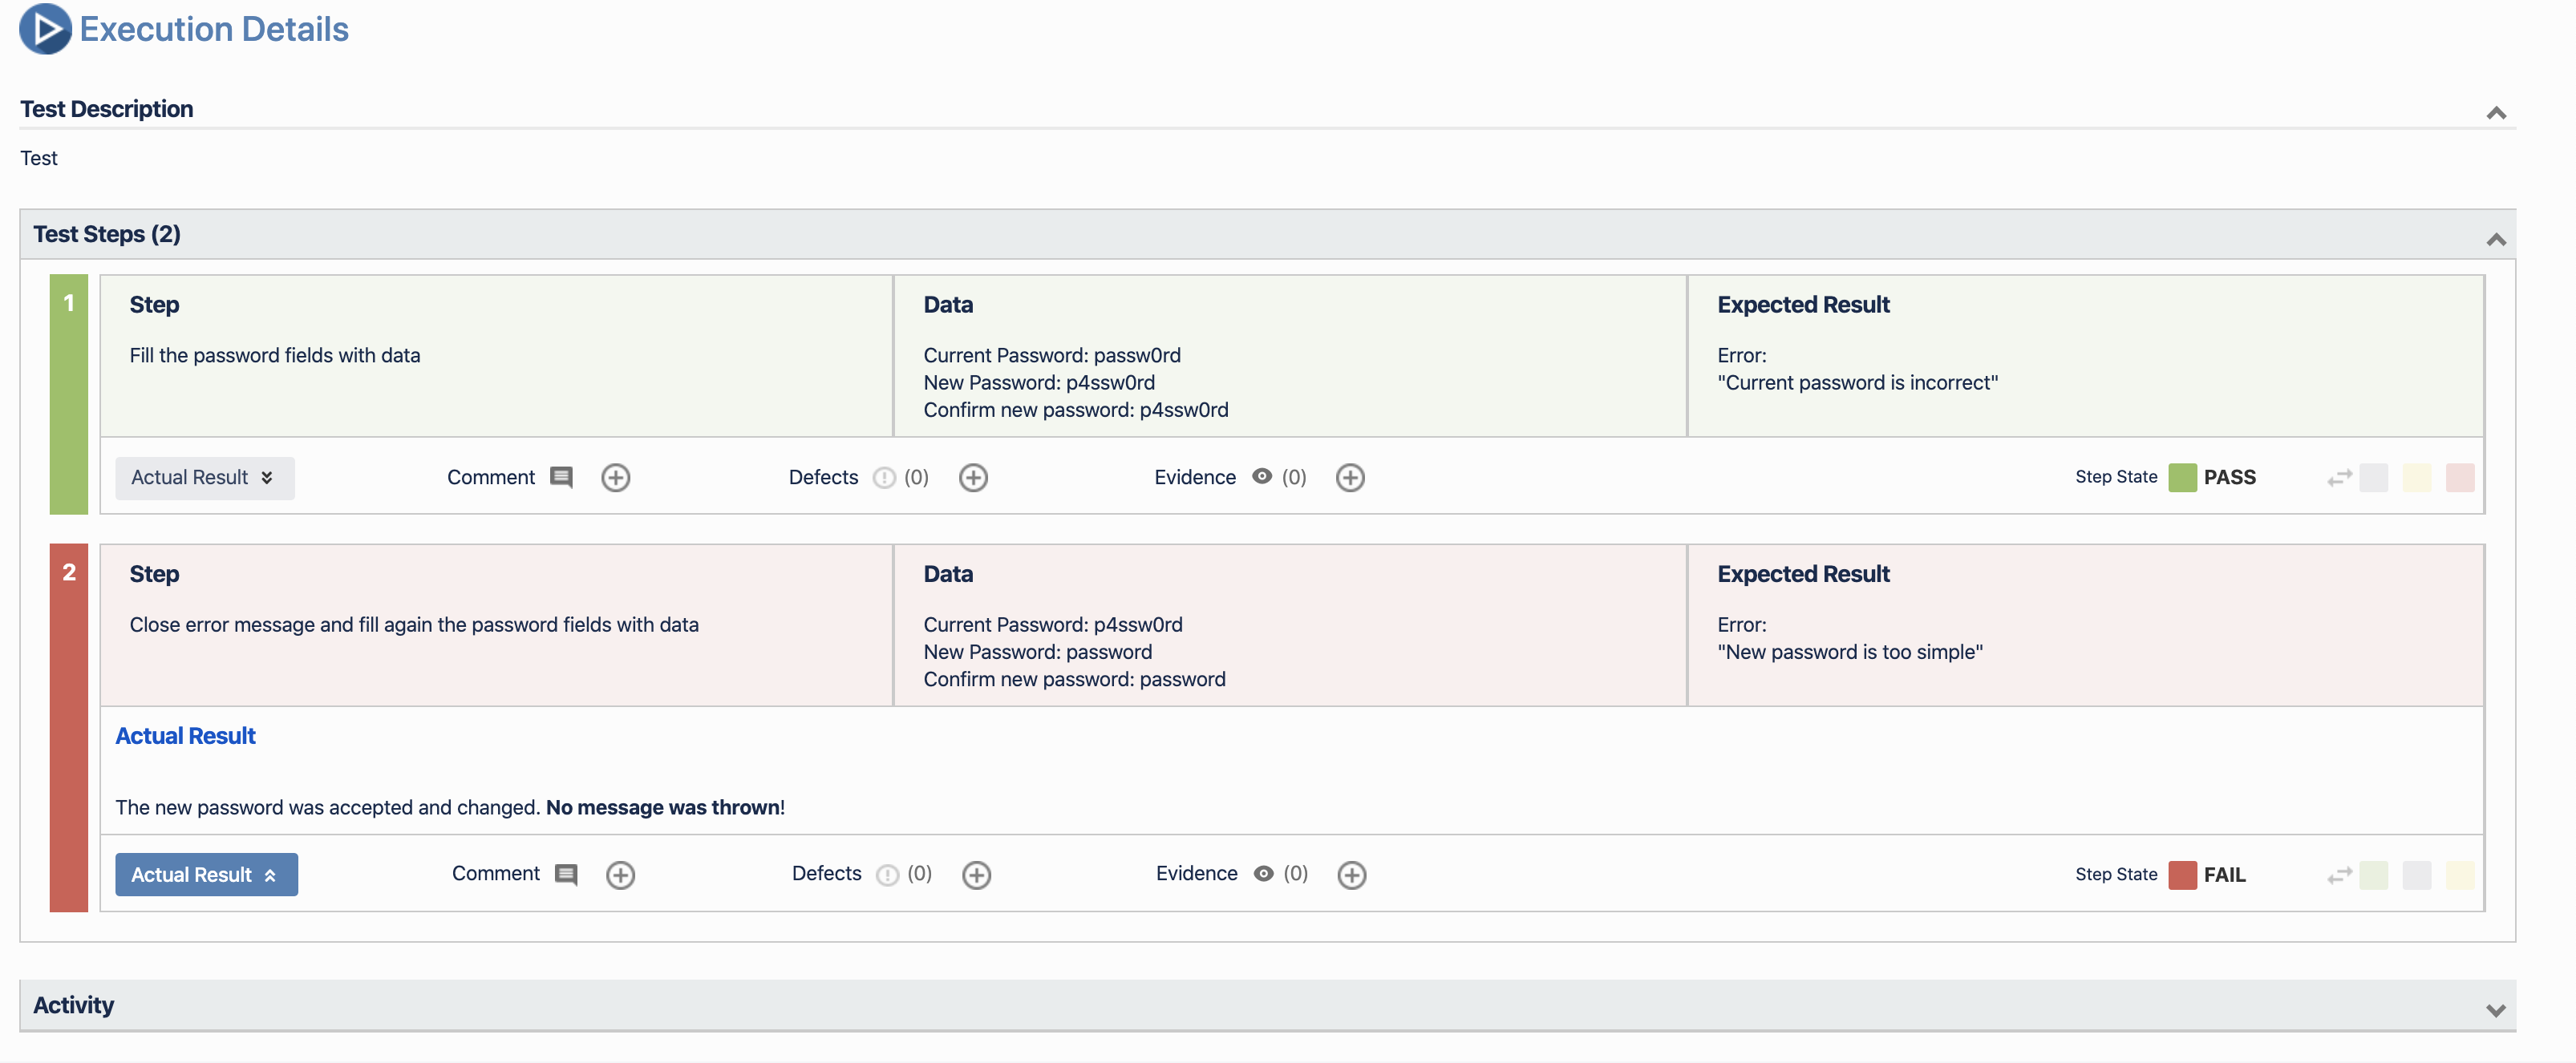Show evidence eye icon for step 2

tap(1263, 873)
